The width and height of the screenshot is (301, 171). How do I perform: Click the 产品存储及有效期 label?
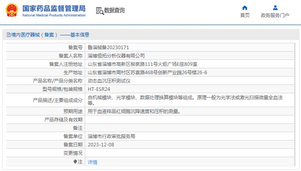pos(63,120)
